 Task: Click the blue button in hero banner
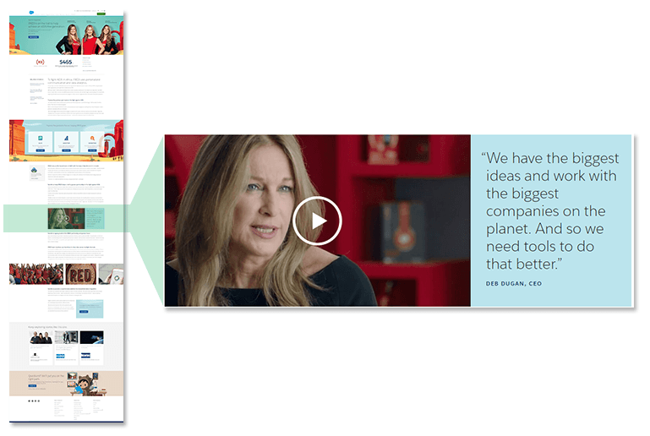pyautogui.click(x=34, y=37)
